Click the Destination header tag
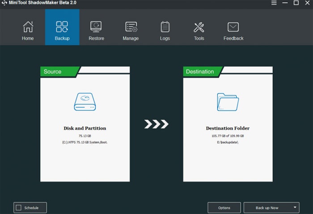This screenshot has width=313, height=214. pyautogui.click(x=202, y=71)
